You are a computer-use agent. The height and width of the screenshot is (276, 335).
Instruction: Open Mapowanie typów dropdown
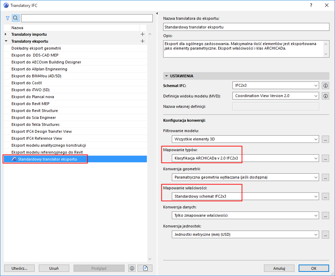click(x=245, y=158)
